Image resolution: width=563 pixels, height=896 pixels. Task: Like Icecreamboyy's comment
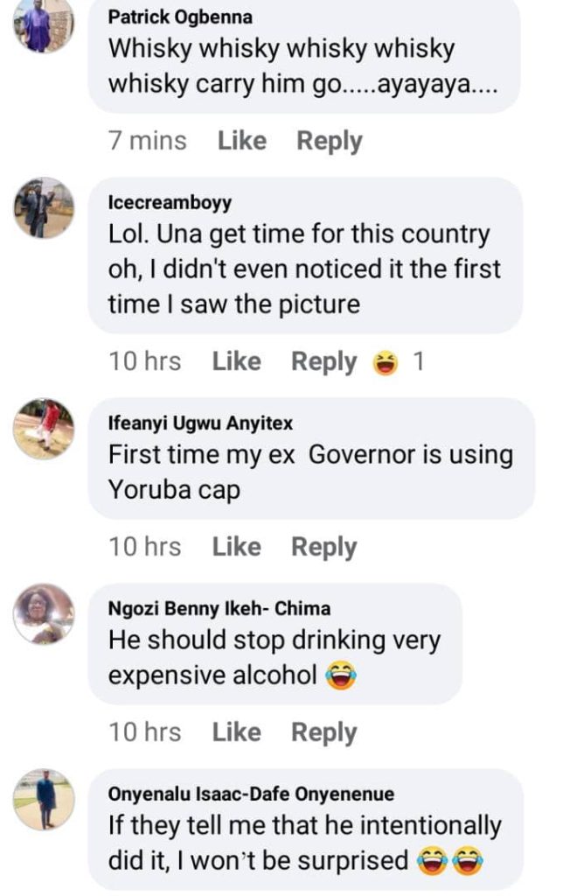coord(236,361)
